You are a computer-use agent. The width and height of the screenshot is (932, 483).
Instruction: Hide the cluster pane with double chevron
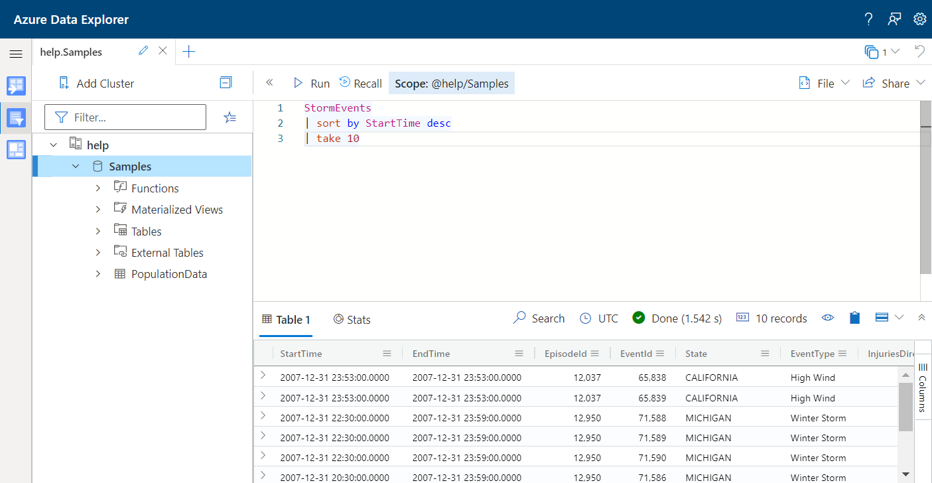click(x=269, y=83)
